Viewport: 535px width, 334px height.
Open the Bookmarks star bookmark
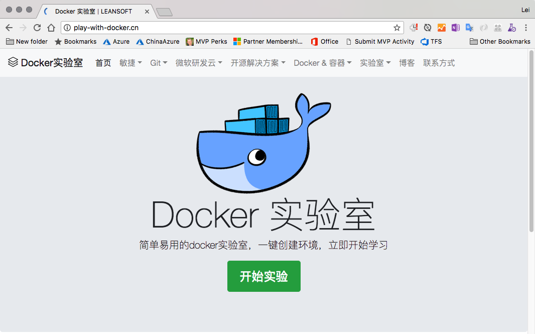[x=75, y=41]
